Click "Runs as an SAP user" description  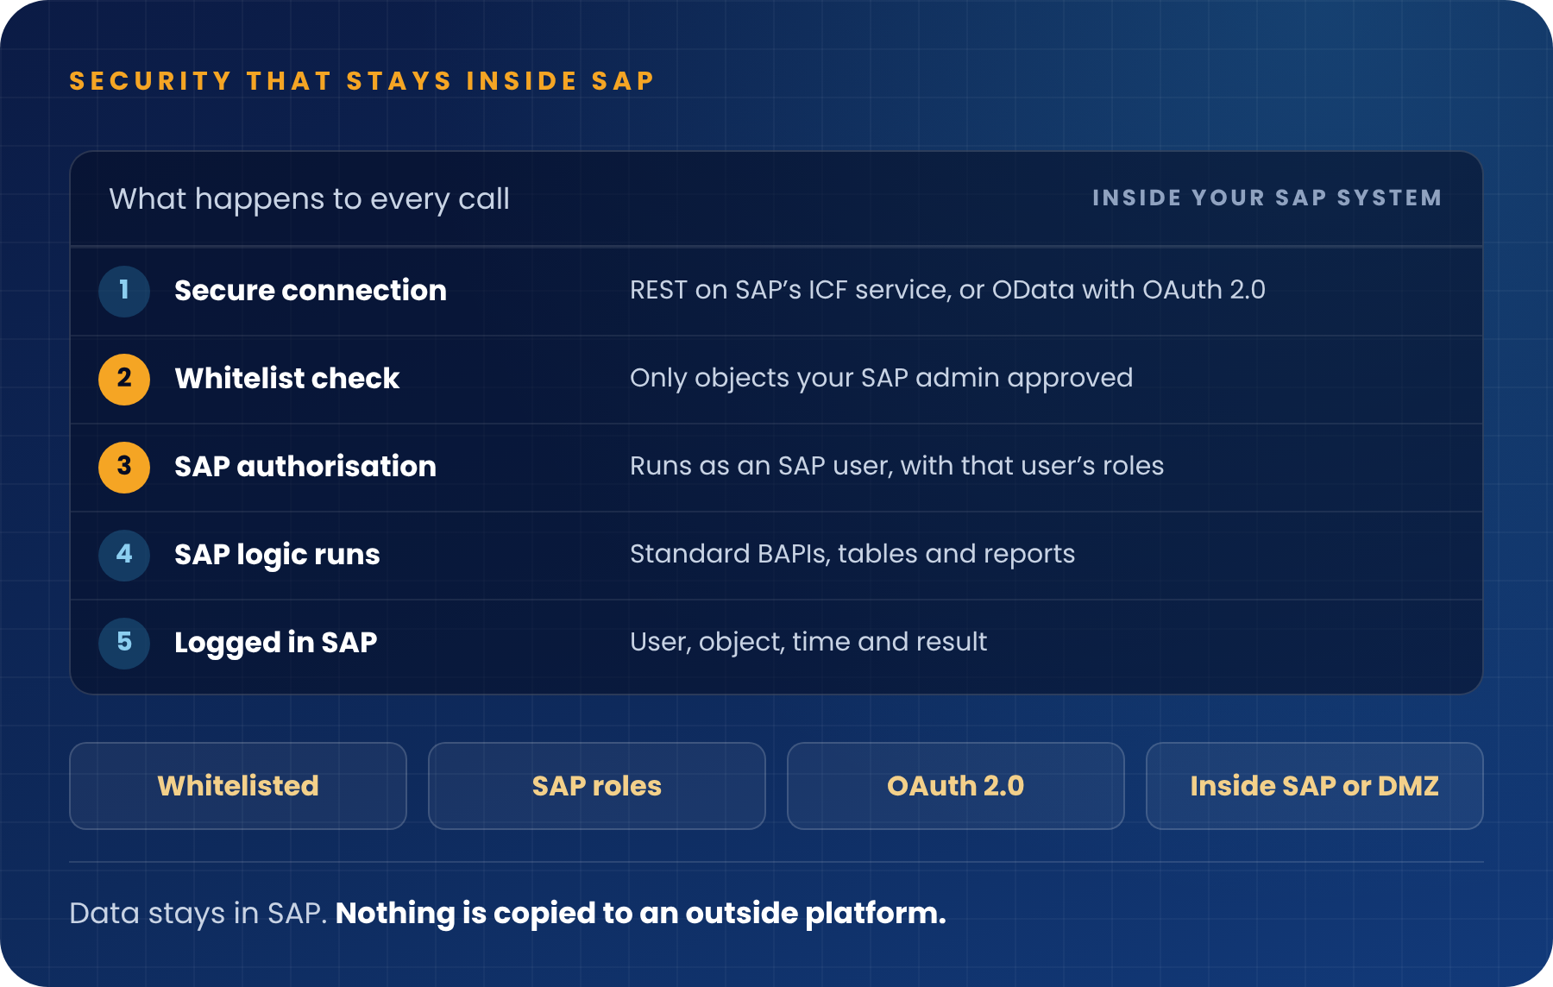[x=896, y=466]
